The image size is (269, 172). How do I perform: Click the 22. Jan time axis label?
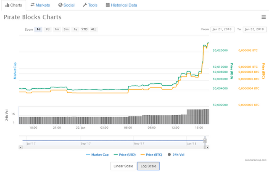click(81, 128)
